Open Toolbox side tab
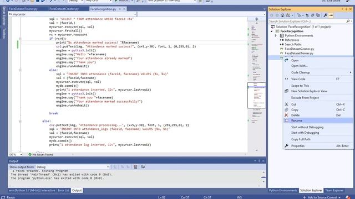This screenshot has height=199, width=355. 4,33
